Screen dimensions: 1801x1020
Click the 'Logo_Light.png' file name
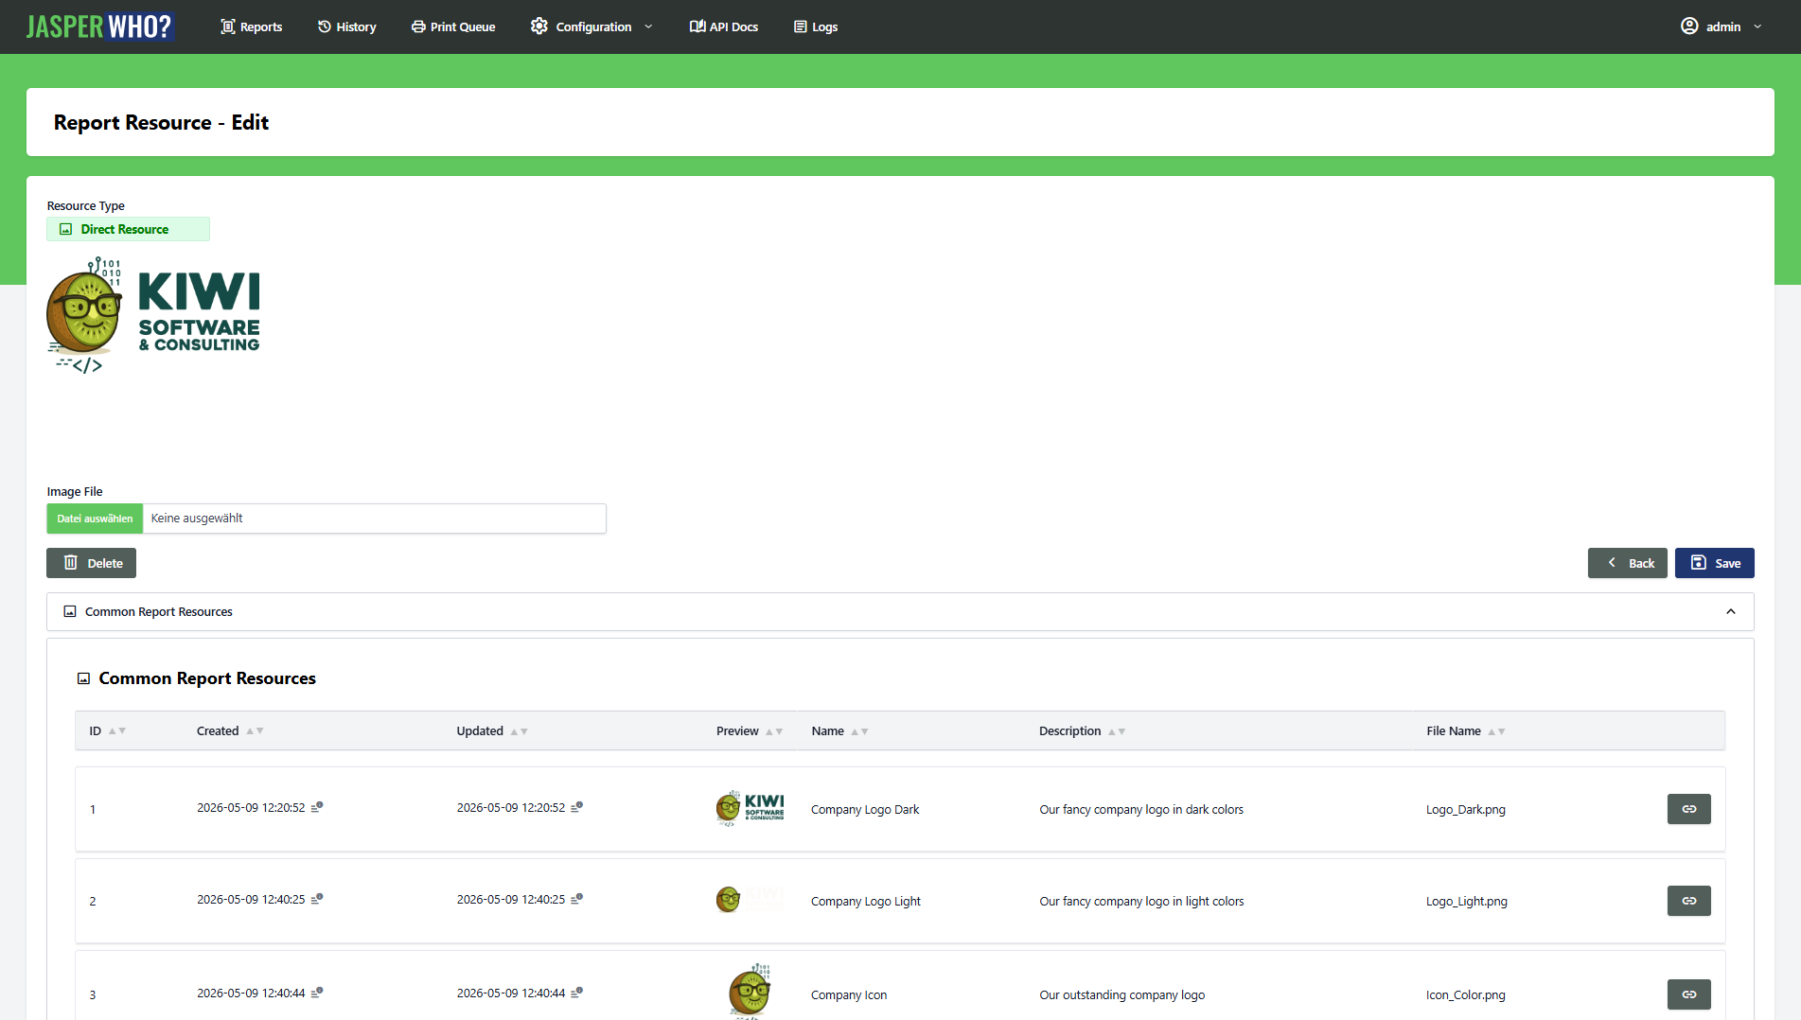1467,902
